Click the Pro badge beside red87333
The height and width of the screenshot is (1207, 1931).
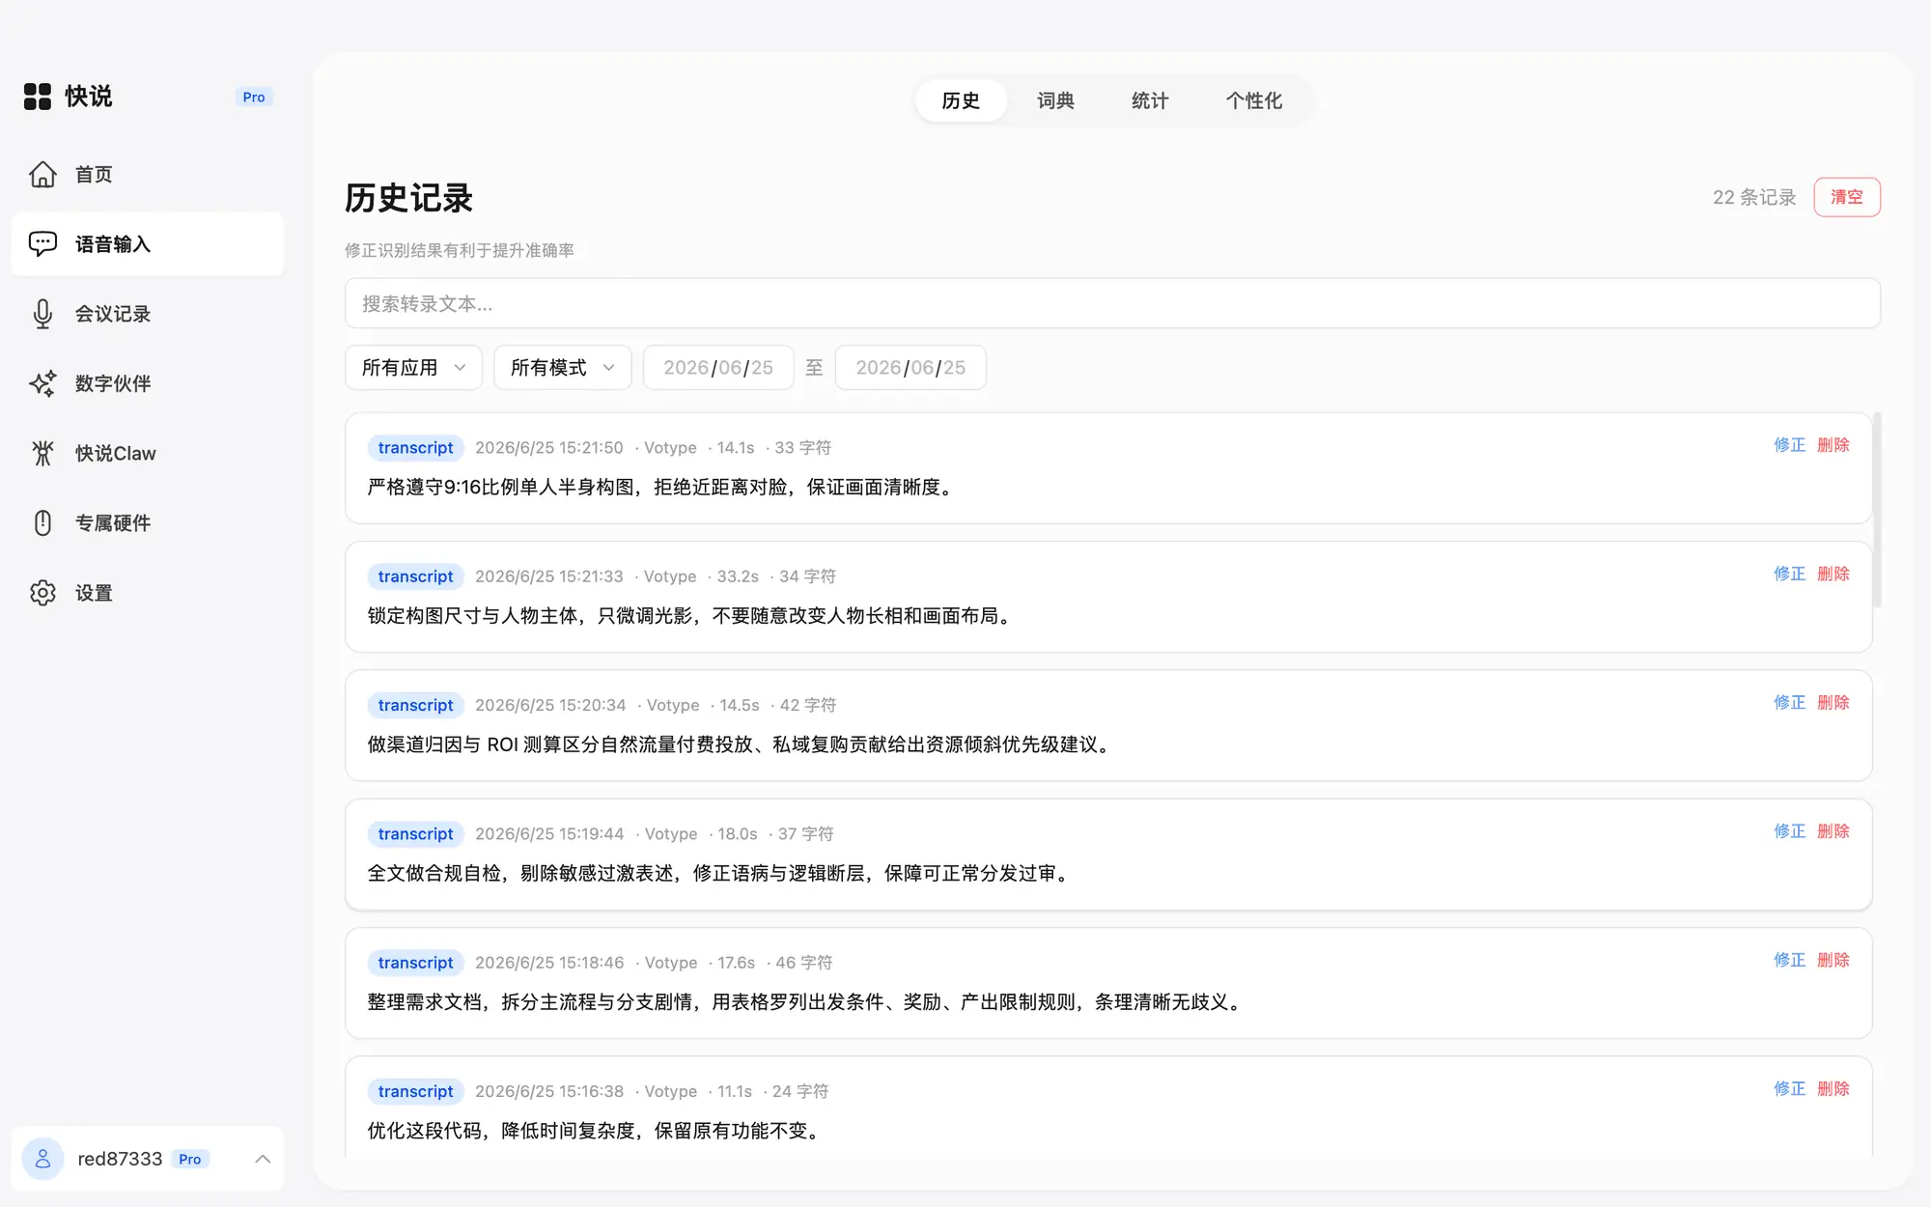(x=190, y=1159)
